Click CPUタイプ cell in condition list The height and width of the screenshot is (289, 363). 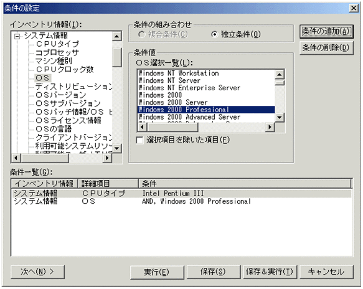104,194
